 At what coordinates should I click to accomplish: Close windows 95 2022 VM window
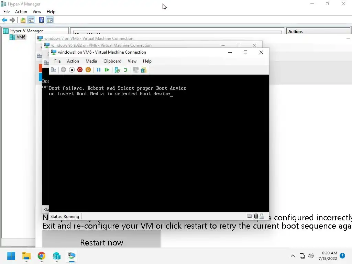tap(254, 45)
